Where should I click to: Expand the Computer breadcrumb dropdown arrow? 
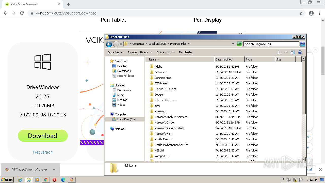147,44
